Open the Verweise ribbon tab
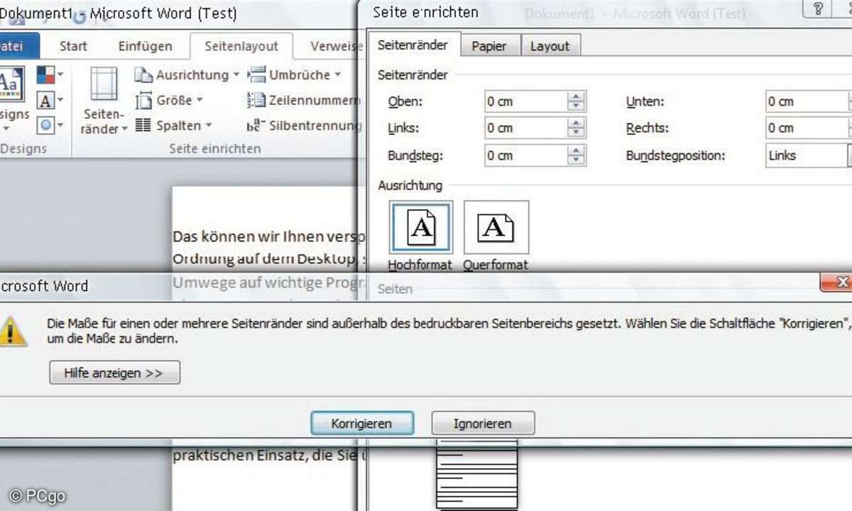The image size is (852, 511). [337, 46]
